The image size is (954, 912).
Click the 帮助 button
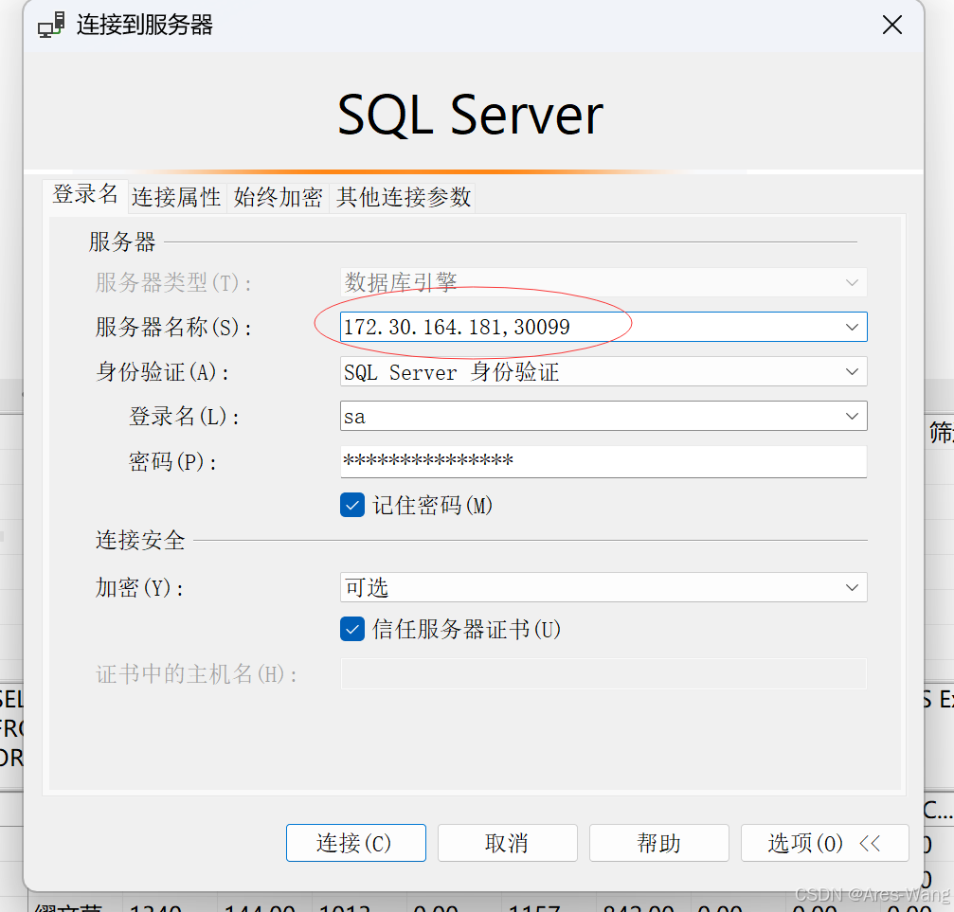click(x=659, y=843)
